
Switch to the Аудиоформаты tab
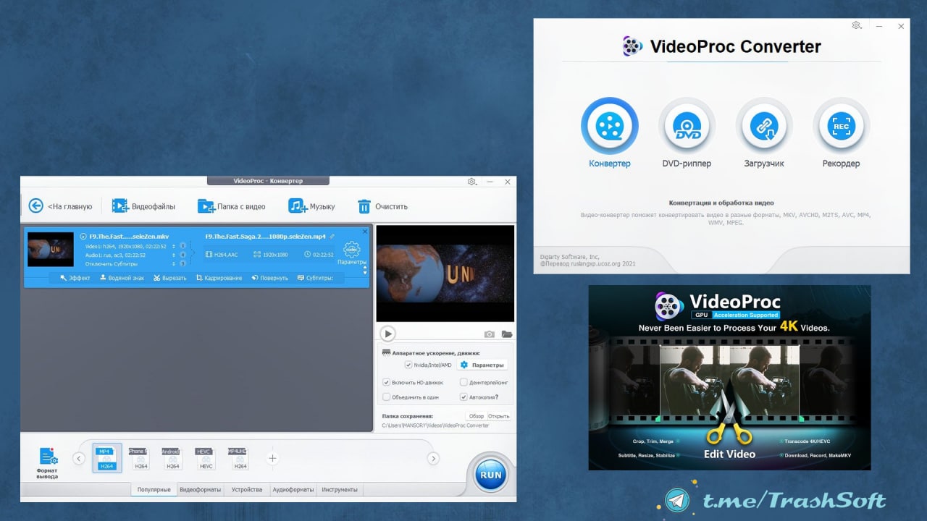pos(293,490)
